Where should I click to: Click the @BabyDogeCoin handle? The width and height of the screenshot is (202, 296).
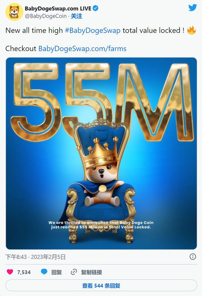[x=46, y=16]
